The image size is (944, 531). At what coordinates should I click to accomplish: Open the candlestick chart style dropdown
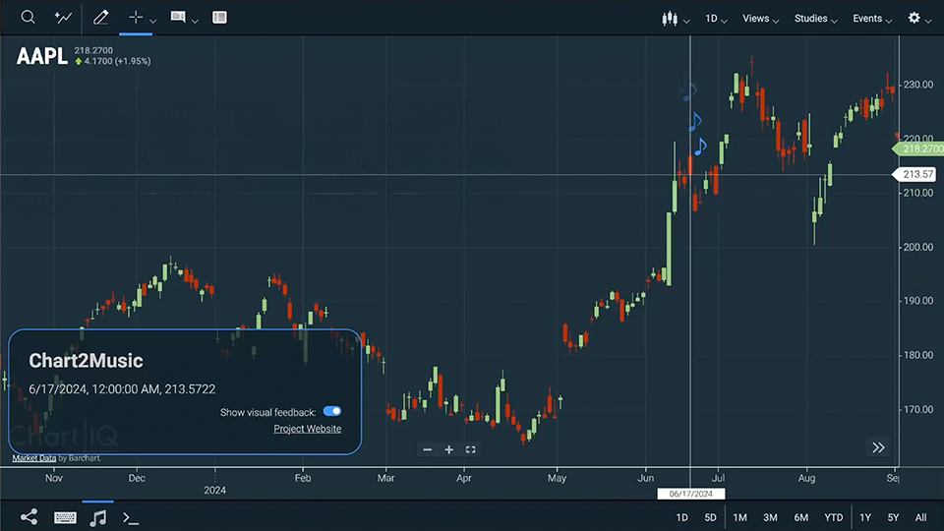[676, 19]
